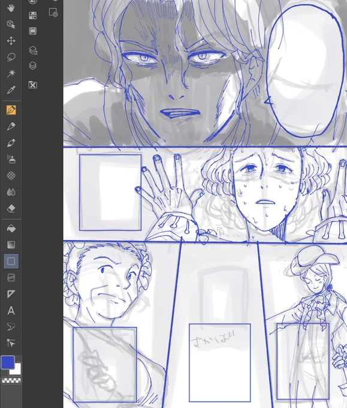Open the Layer property stack icon

coord(33,50)
